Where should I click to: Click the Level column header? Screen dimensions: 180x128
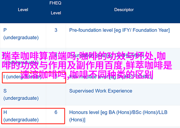pyautogui.click(x=23, y=10)
